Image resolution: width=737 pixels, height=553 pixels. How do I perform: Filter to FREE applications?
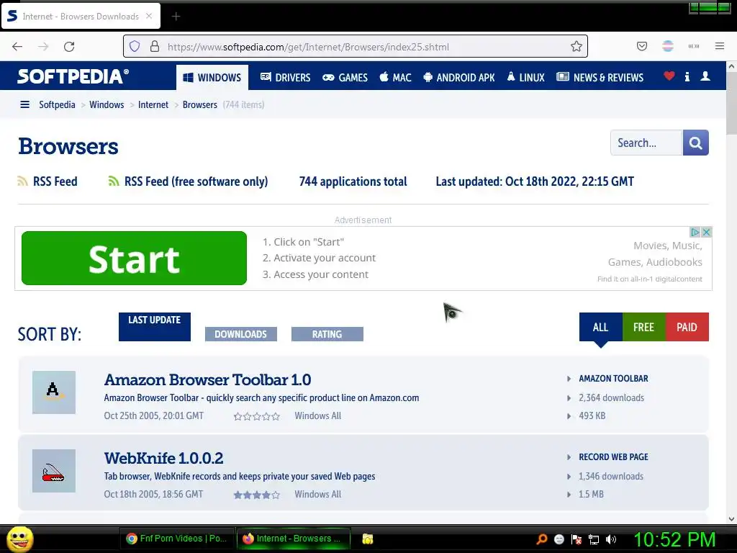point(643,327)
